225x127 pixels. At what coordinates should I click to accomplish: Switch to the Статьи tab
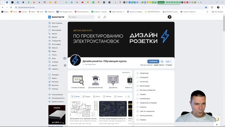click(x=76, y=96)
